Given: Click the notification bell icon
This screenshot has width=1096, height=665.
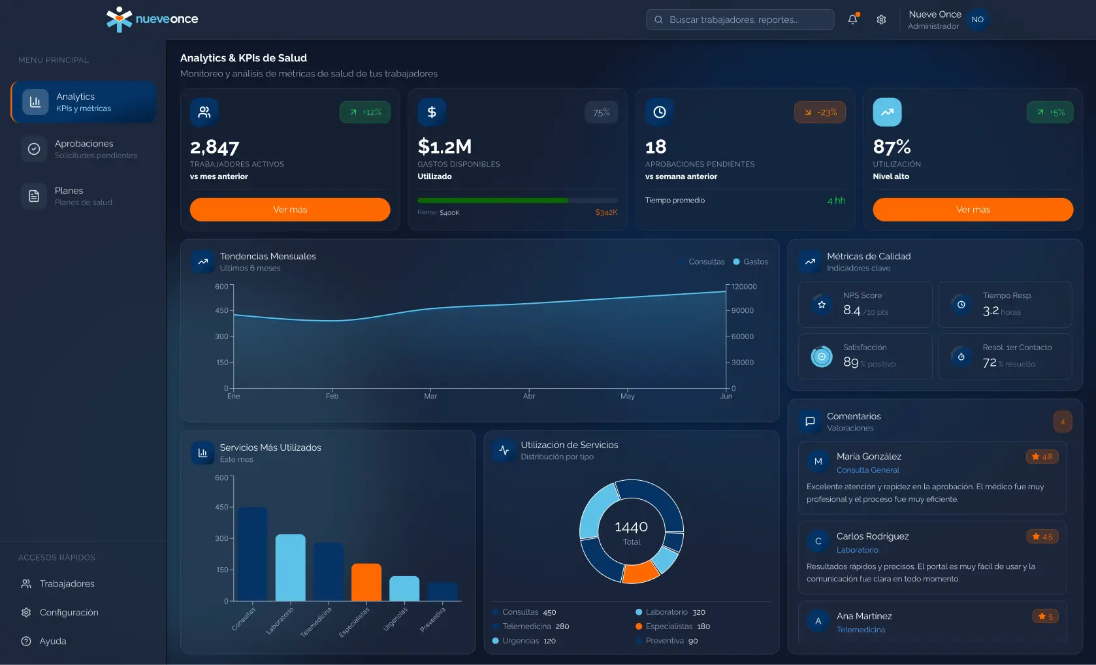Looking at the screenshot, I should pos(852,20).
